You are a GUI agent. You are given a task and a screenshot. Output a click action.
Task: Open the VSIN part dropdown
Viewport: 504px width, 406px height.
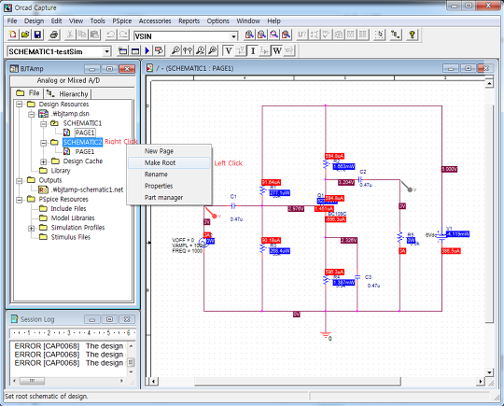(234, 36)
